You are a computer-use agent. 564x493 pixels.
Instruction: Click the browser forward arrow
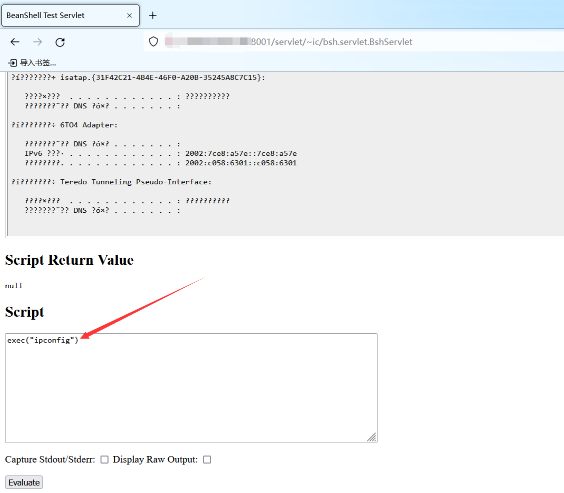(37, 42)
